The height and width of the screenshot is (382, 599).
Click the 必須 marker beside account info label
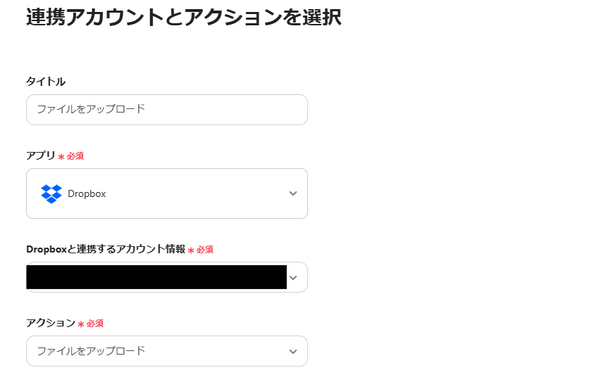coord(205,250)
